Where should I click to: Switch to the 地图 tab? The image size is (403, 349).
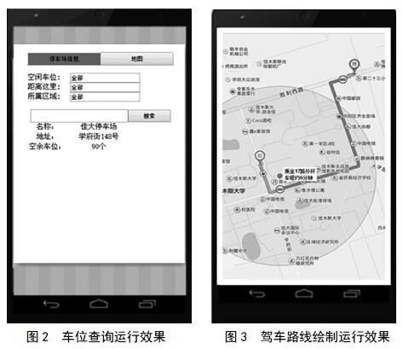pyautogui.click(x=137, y=59)
